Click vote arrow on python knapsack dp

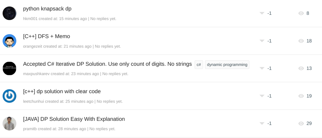click(262, 13)
